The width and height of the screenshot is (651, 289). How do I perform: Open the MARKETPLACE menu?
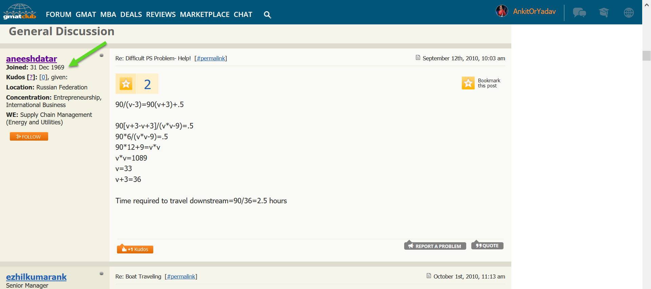coord(204,15)
